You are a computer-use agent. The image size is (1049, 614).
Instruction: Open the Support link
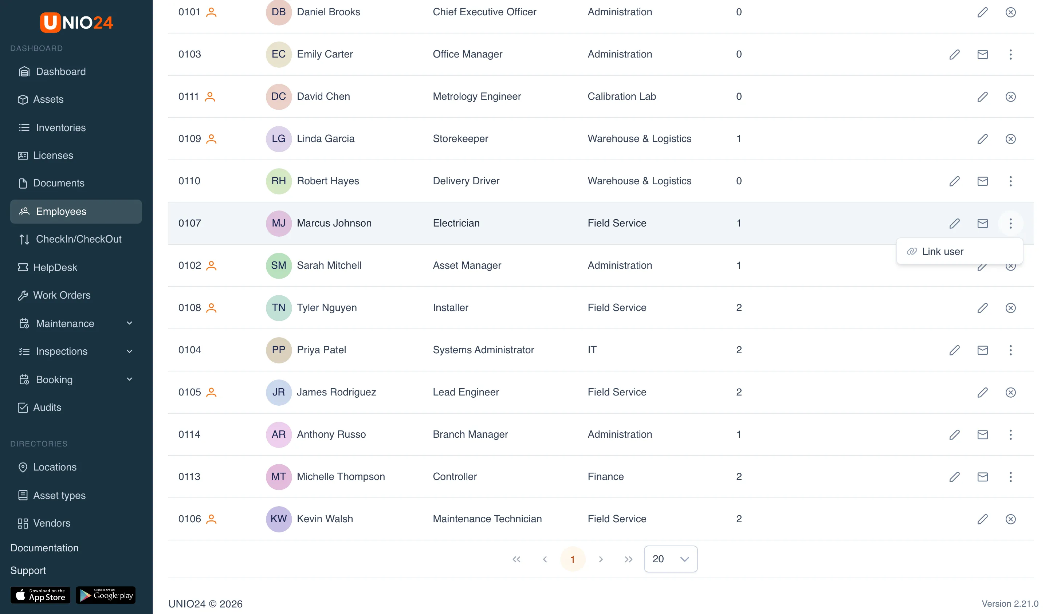click(28, 570)
